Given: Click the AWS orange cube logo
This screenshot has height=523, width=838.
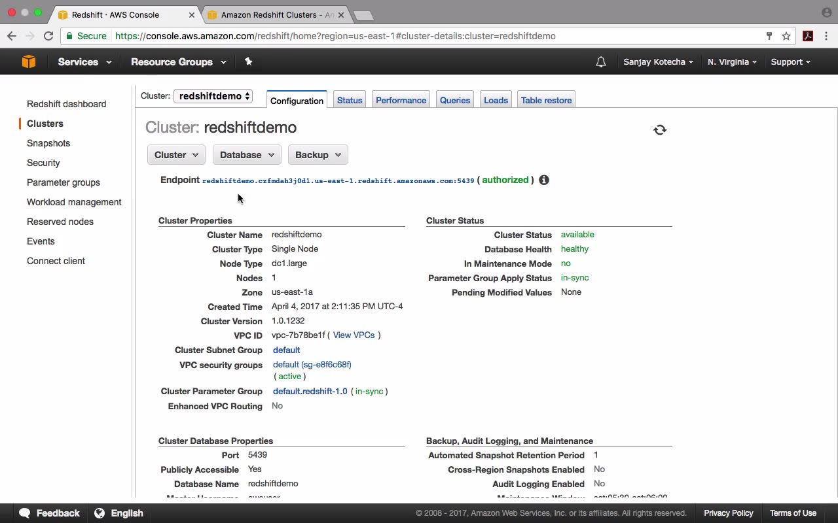Looking at the screenshot, I should [29, 61].
